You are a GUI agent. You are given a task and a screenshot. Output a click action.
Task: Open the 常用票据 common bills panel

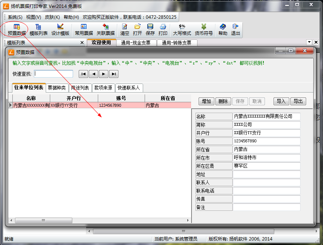[82, 30]
